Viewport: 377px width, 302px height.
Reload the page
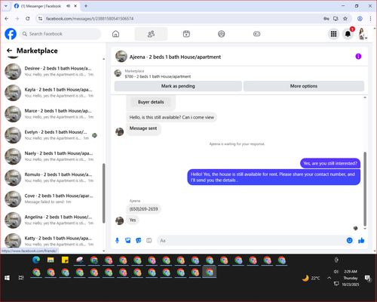(x=28, y=19)
